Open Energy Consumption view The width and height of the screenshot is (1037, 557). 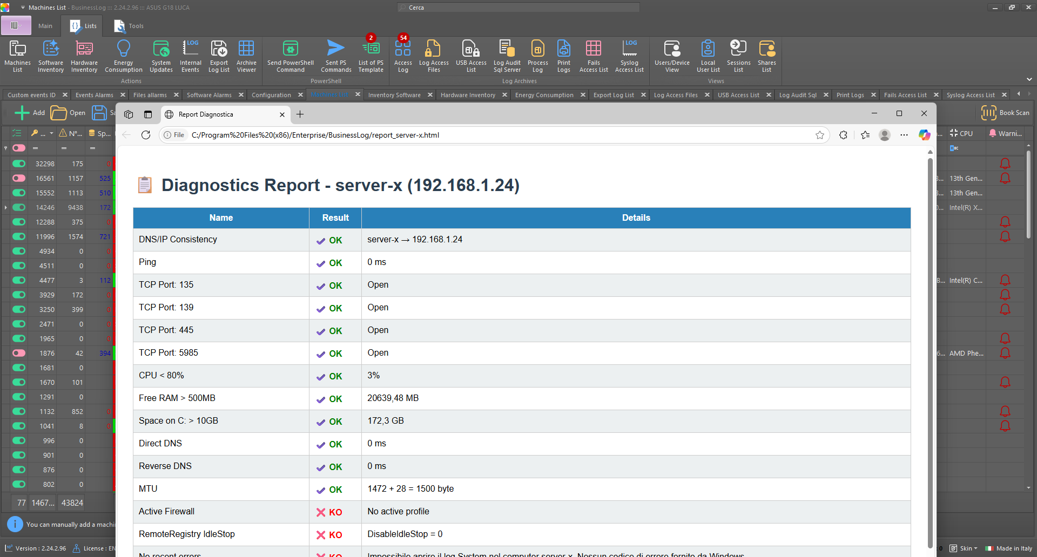[124, 56]
